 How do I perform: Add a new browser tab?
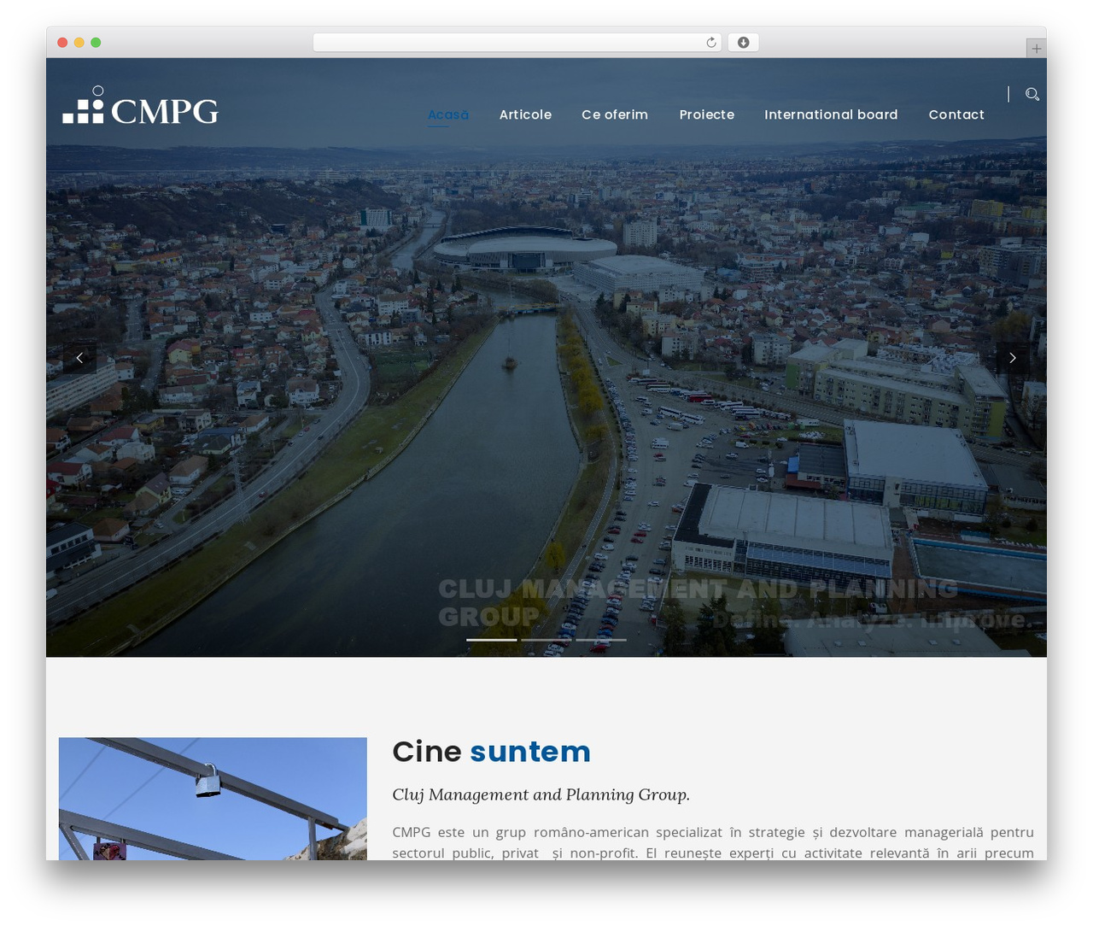tap(1036, 49)
